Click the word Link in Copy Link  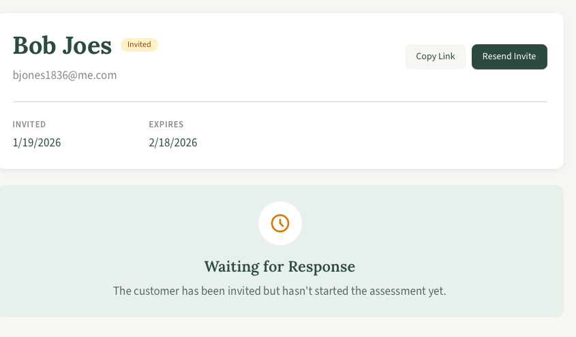446,56
